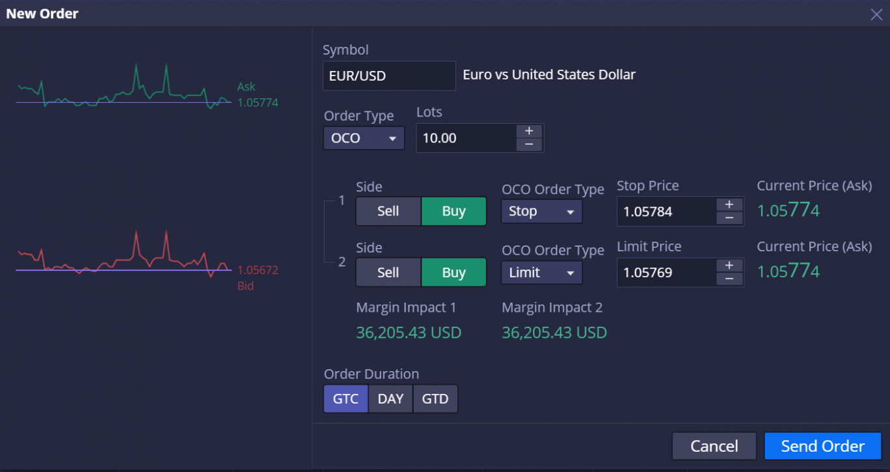Image resolution: width=890 pixels, height=472 pixels.
Task: Open the Order Type dropdown showing OCO
Action: (364, 138)
